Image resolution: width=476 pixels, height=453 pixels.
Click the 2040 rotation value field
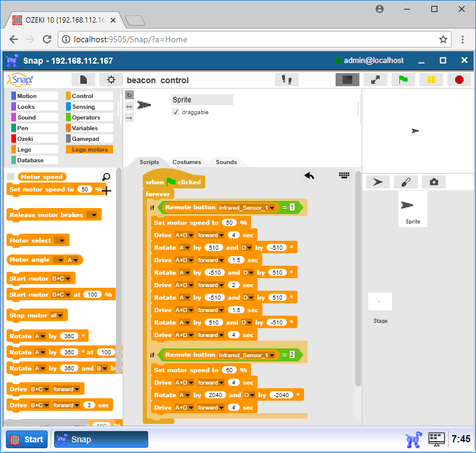pyautogui.click(x=215, y=395)
